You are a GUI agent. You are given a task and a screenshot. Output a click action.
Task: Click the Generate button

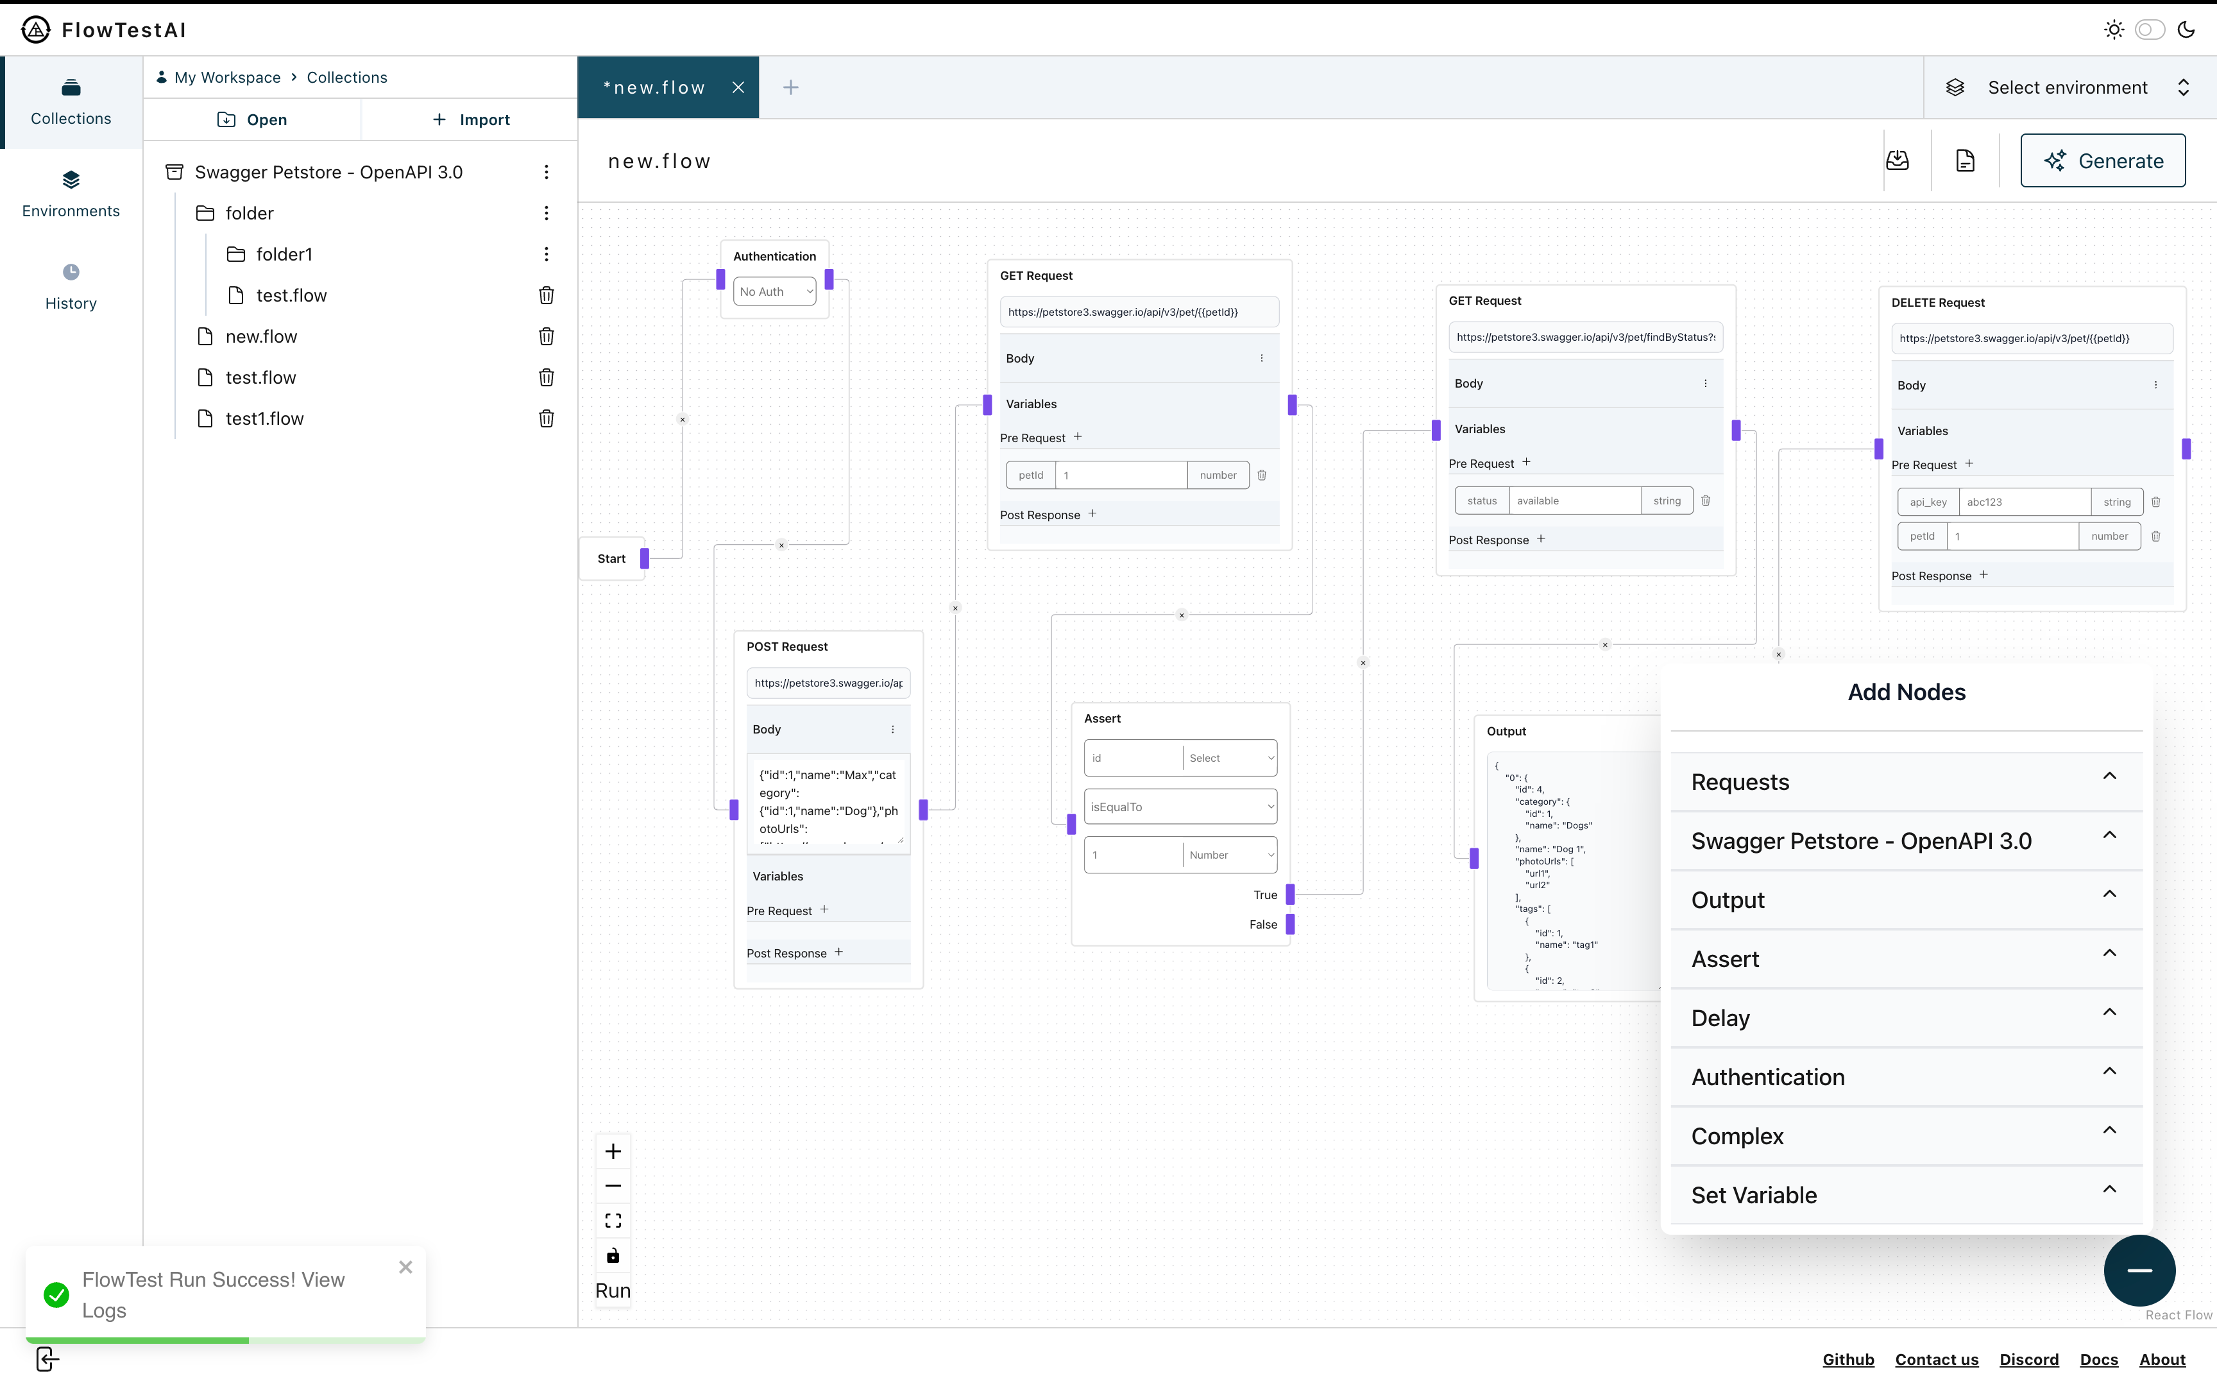[2102, 161]
